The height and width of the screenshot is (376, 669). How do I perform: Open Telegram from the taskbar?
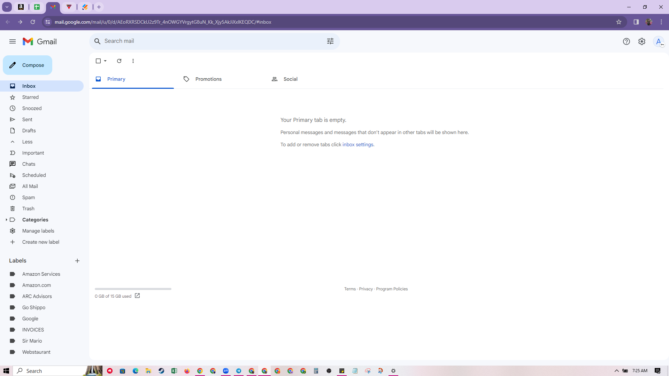coord(239,371)
